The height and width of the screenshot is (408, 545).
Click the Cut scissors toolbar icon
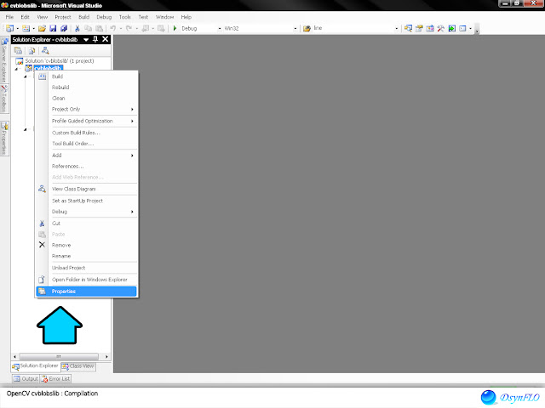pyautogui.click(x=77, y=28)
